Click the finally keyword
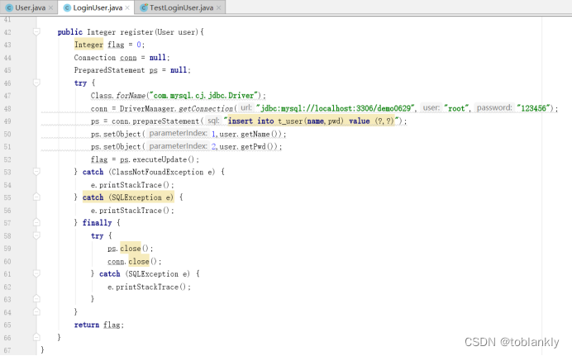Viewport: 572px width, 356px height. click(97, 223)
